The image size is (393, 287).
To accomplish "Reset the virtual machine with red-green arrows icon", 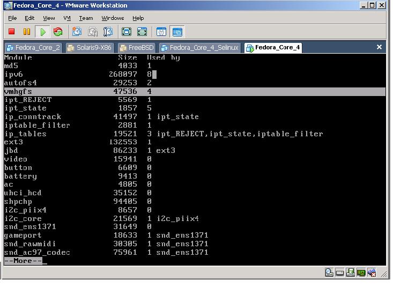I will [x=58, y=32].
